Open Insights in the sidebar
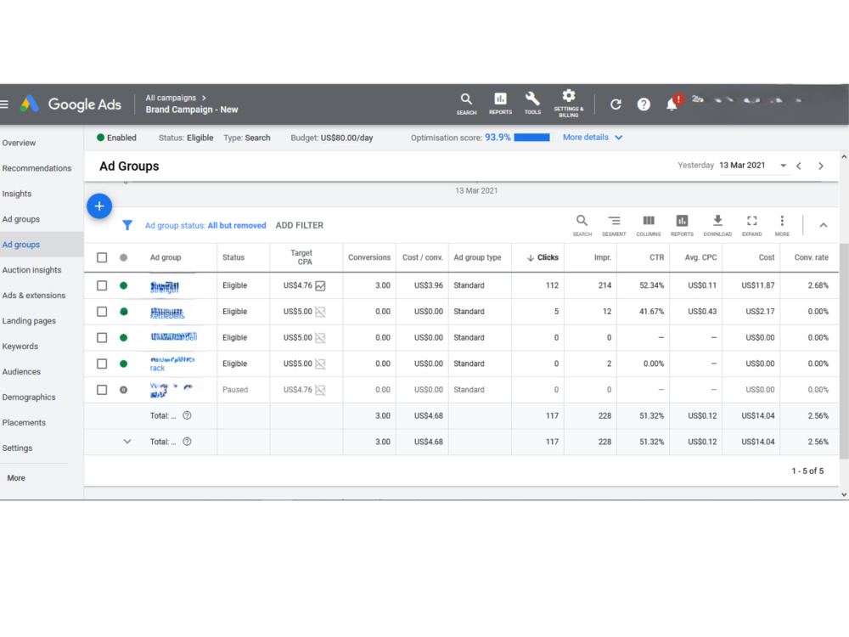849x637 pixels. point(17,194)
